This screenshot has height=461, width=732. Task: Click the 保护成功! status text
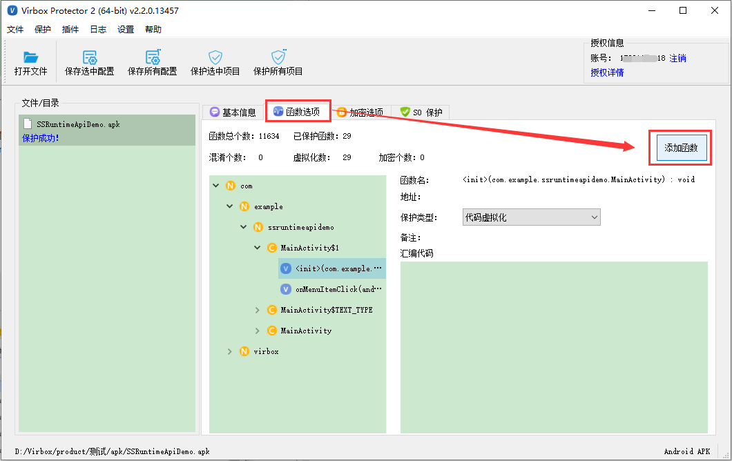41,138
